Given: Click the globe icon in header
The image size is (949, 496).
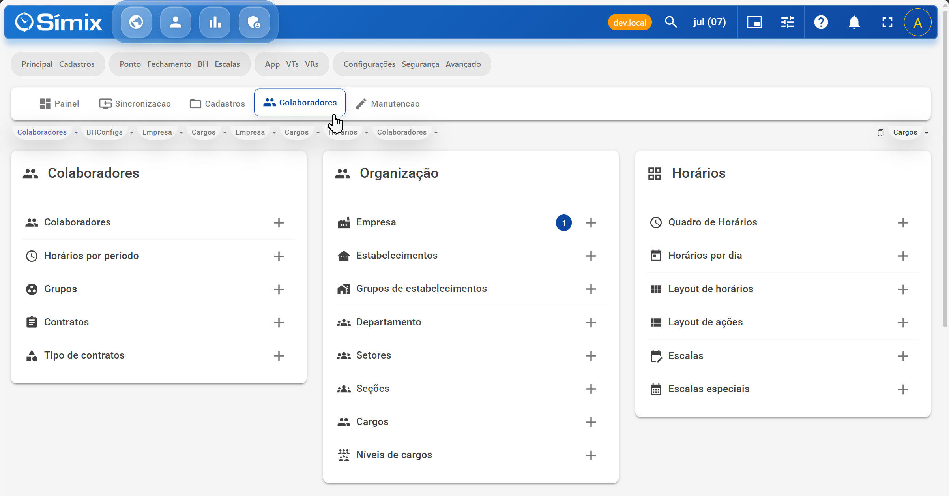Looking at the screenshot, I should pos(136,22).
